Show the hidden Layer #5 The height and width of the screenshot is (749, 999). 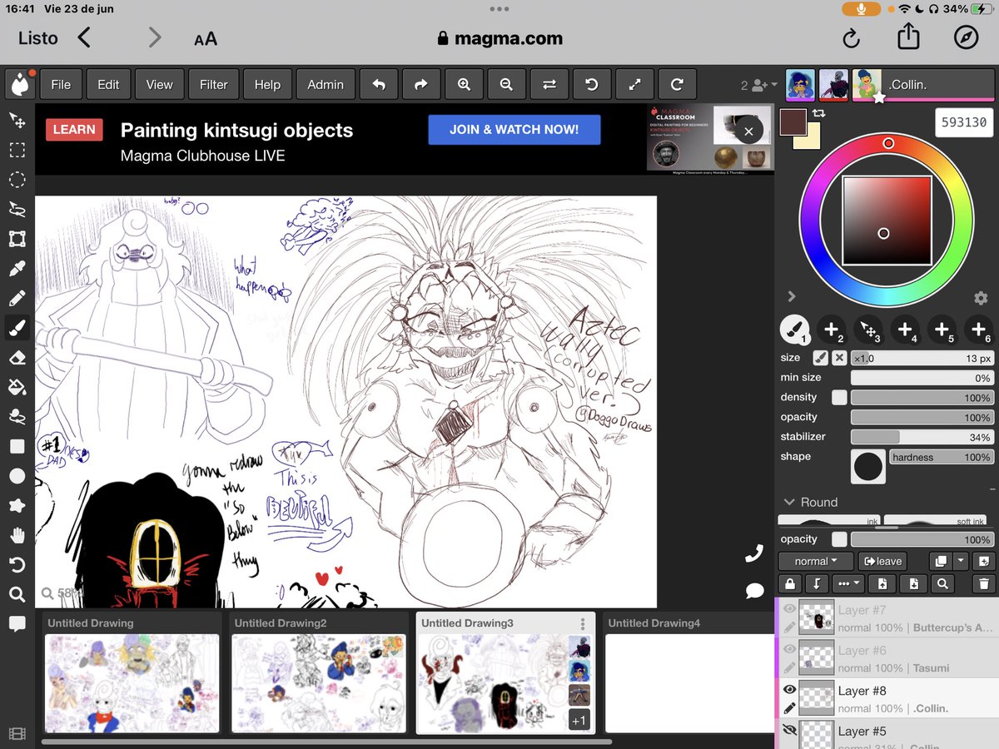click(789, 731)
